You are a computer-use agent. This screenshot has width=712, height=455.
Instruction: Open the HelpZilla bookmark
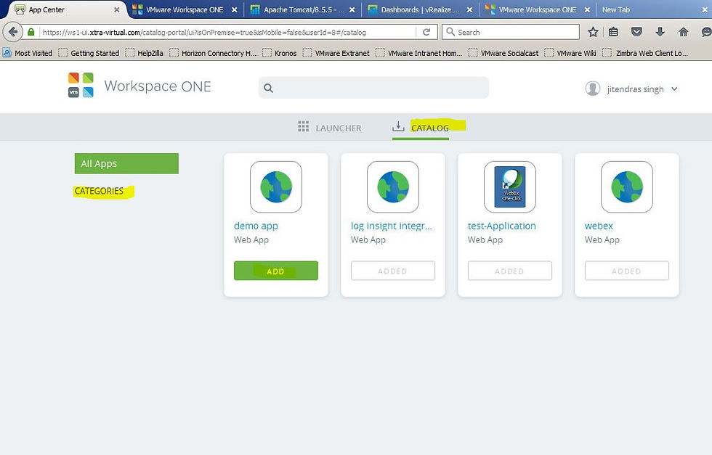coord(145,53)
